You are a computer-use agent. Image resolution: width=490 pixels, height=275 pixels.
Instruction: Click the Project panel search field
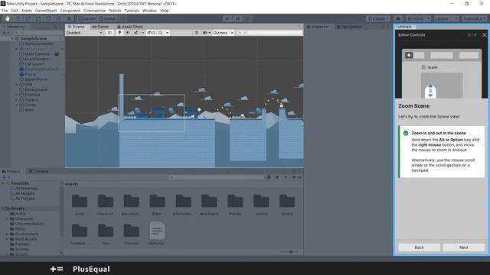coord(216,177)
